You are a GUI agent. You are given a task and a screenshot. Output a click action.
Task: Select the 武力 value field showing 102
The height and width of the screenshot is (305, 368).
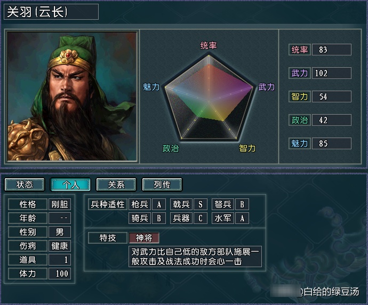tap(332, 73)
